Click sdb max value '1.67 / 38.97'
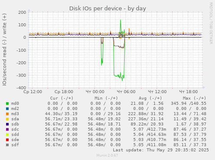 (x=191, y=124)
